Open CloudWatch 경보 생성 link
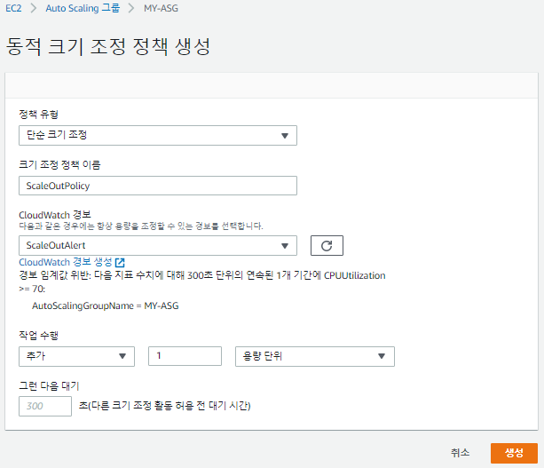Image resolution: width=544 pixels, height=468 pixels. [66, 262]
